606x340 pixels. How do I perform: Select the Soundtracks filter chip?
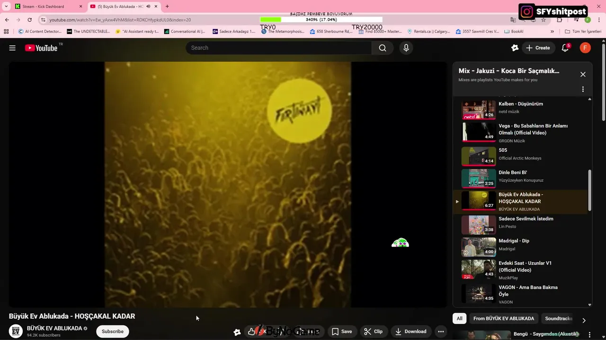click(559, 319)
